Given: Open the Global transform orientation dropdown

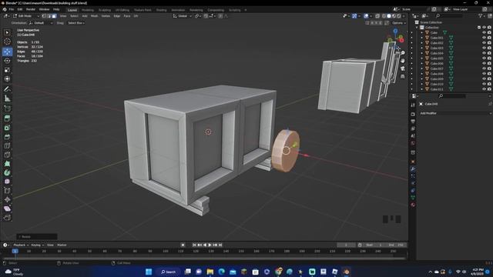Looking at the screenshot, I should coord(182,16).
